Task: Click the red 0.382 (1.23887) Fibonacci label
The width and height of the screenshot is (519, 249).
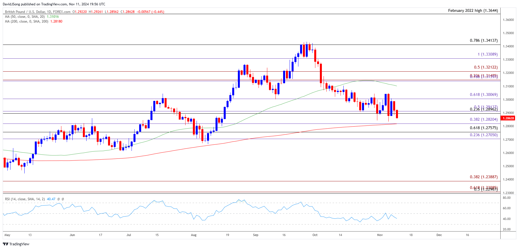Action: (483, 177)
